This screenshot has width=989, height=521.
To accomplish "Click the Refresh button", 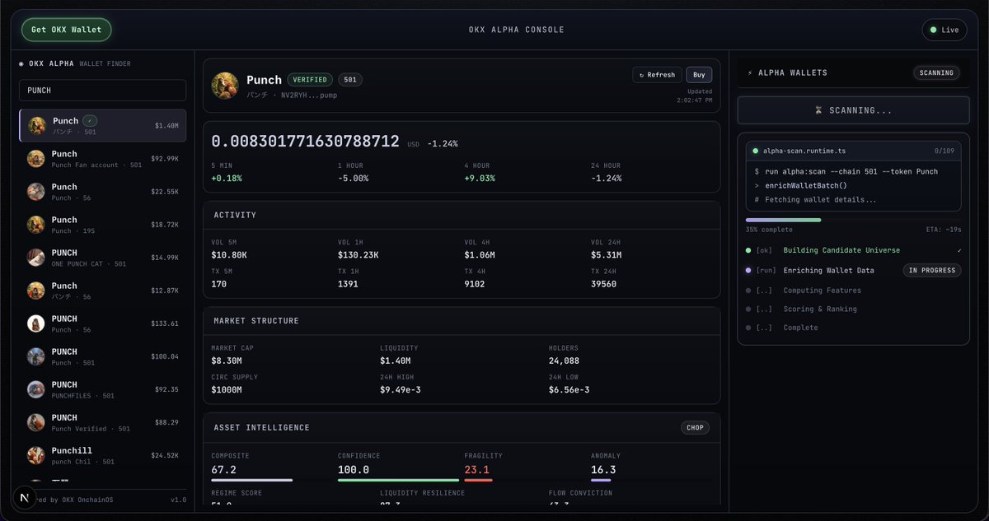I will pos(657,75).
